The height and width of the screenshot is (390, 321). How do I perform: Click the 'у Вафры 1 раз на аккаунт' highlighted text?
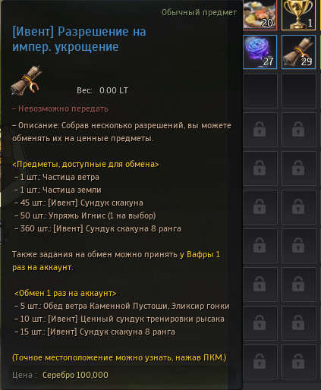point(116,261)
